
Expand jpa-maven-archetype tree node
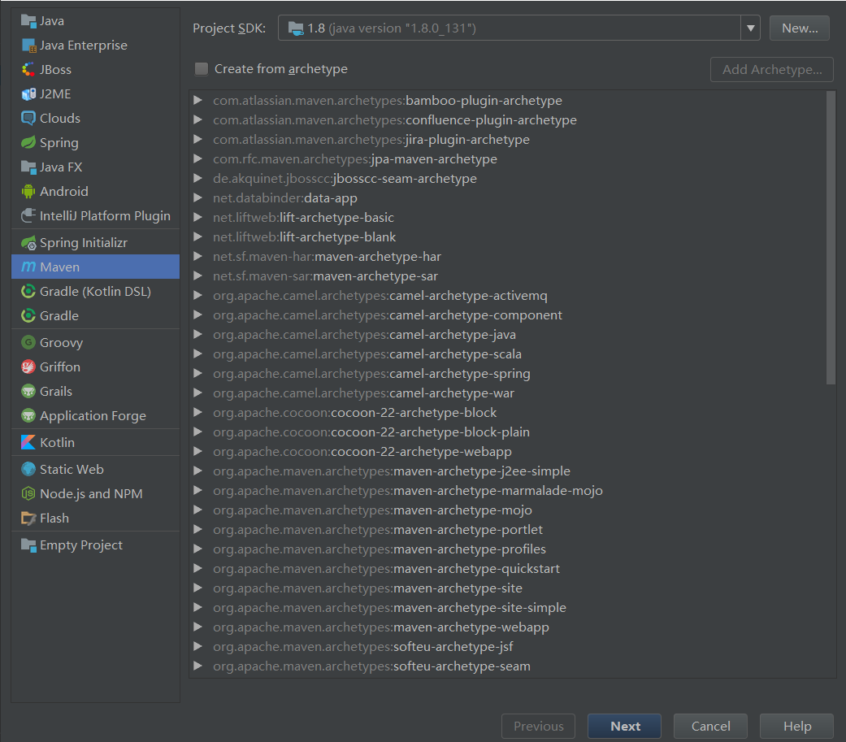click(x=198, y=158)
